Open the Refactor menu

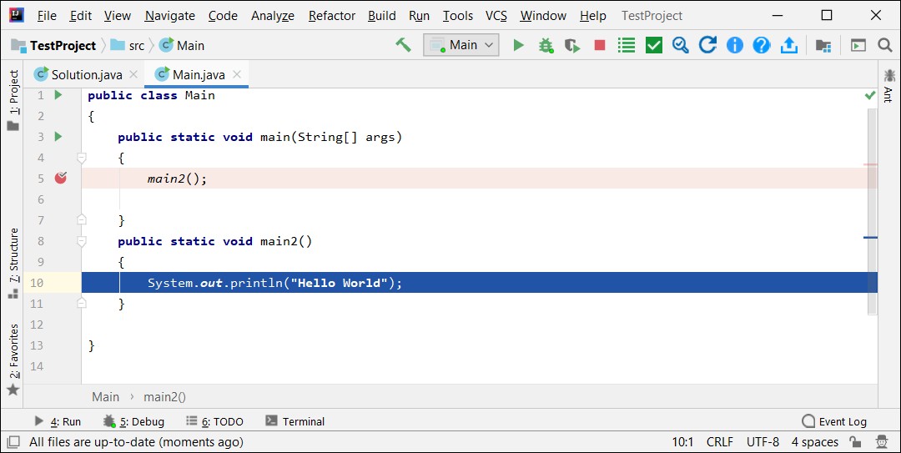coord(332,16)
